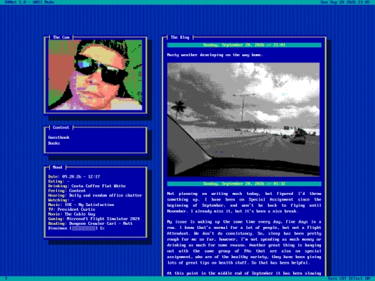Click the clock in the top bar
Viewport: 375px width, 281px height.
(x=345, y=2)
